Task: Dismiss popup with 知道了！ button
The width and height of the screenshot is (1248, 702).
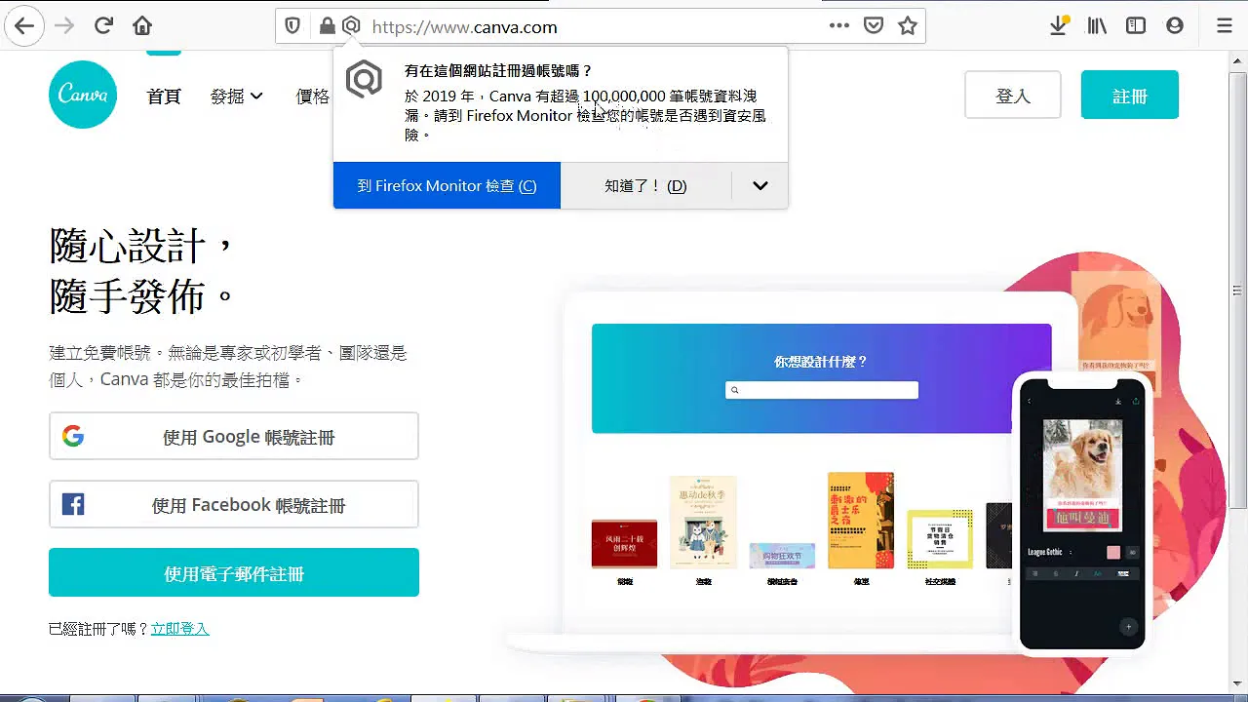Action: click(645, 185)
